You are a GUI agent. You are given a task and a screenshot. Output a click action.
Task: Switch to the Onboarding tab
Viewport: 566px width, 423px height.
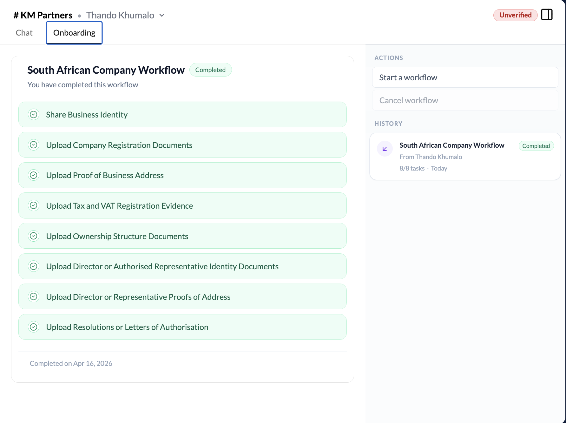pos(74,32)
